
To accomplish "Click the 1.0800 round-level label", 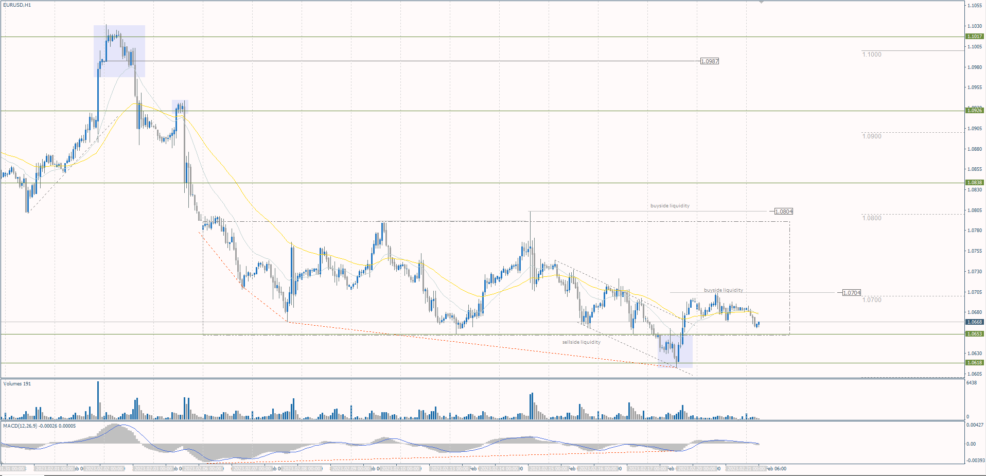I will pyautogui.click(x=872, y=218).
